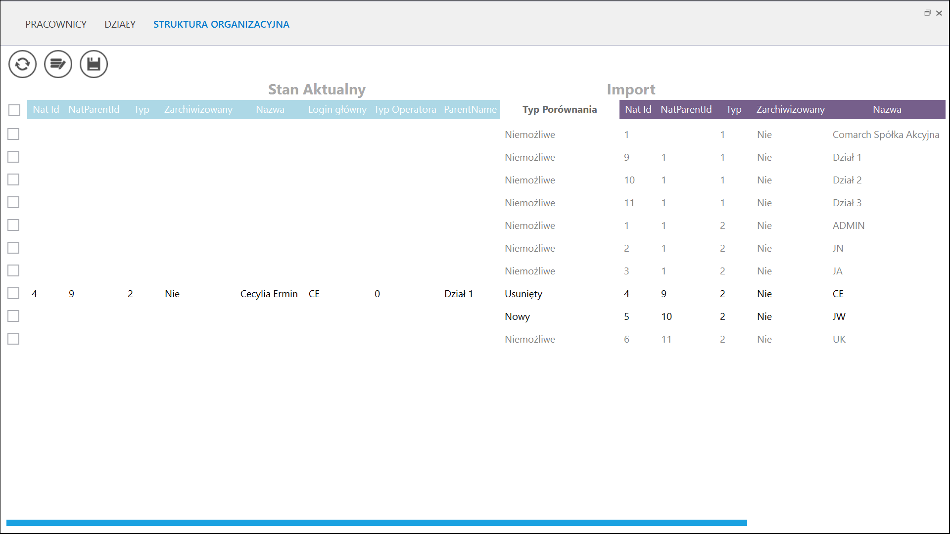
Task: Close the window with the X icon
Action: [939, 13]
